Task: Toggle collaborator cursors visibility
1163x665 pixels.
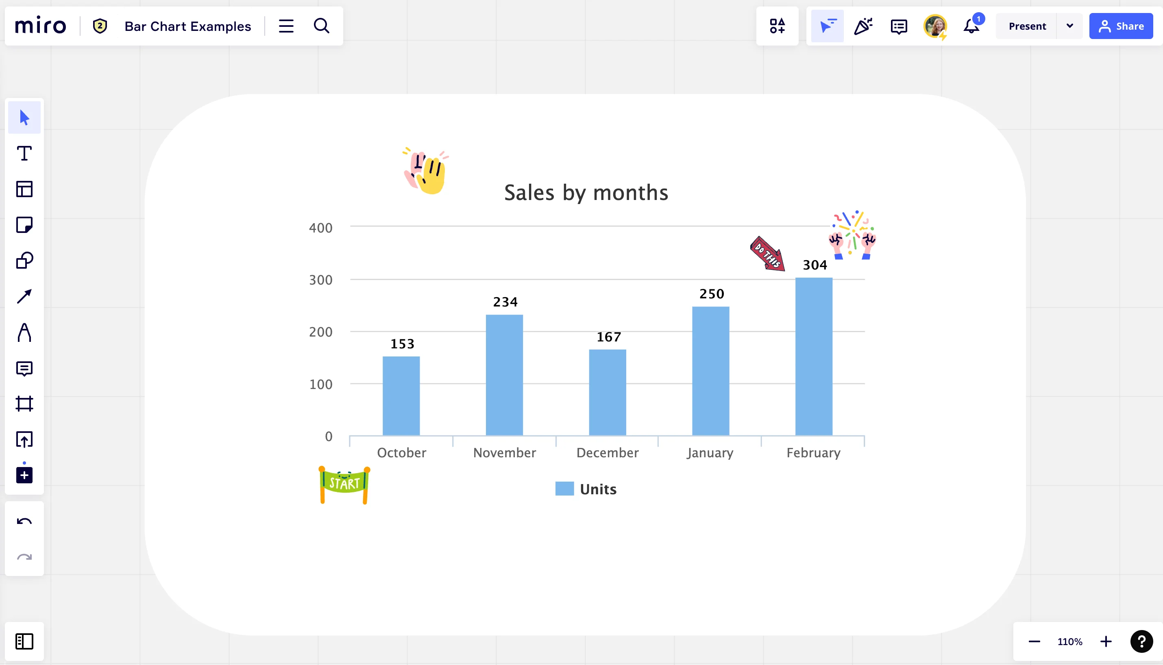Action: point(827,26)
